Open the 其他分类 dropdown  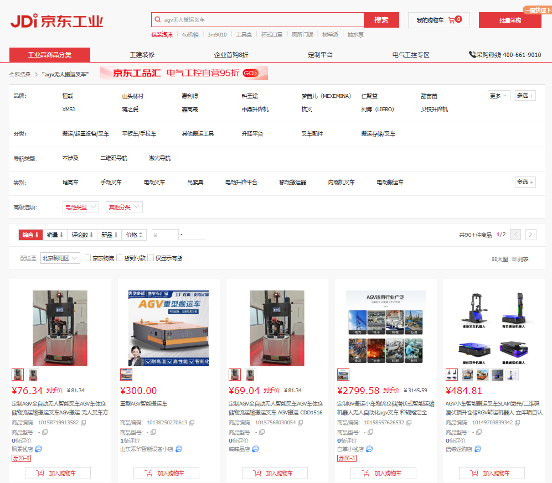(124, 207)
